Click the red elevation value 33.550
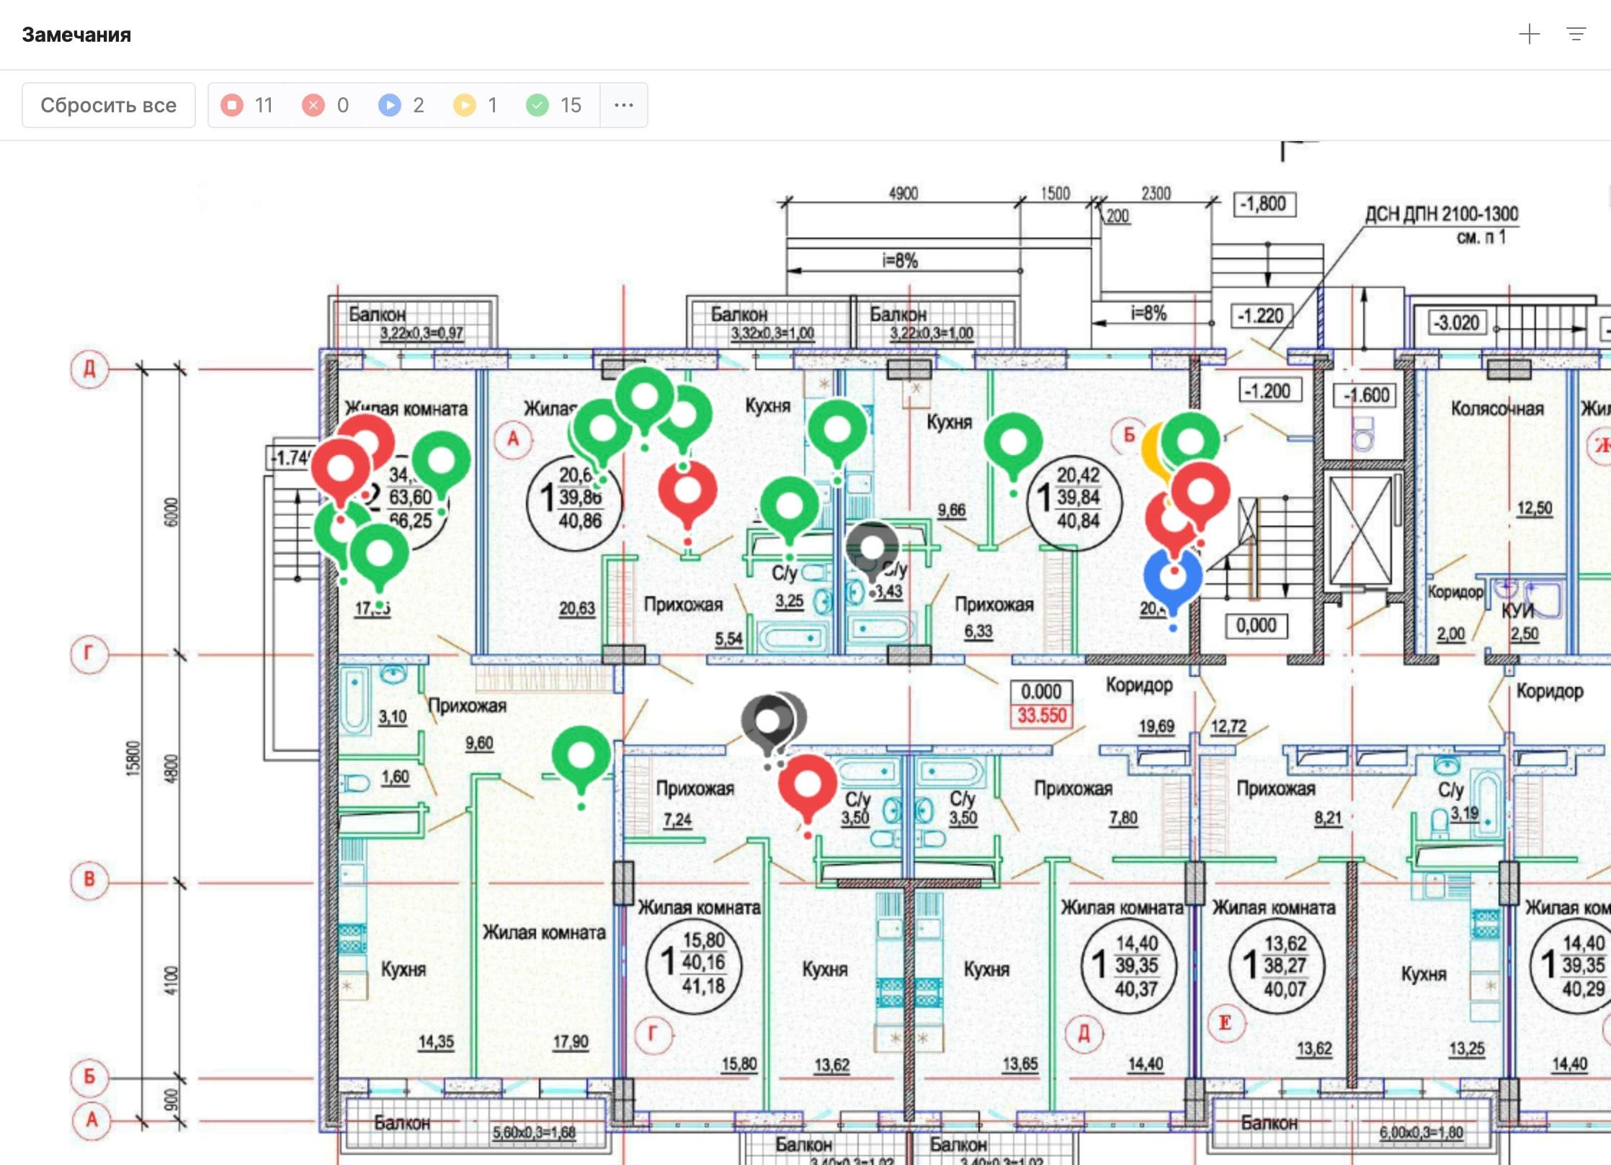This screenshot has width=1611, height=1165. 1042,716
